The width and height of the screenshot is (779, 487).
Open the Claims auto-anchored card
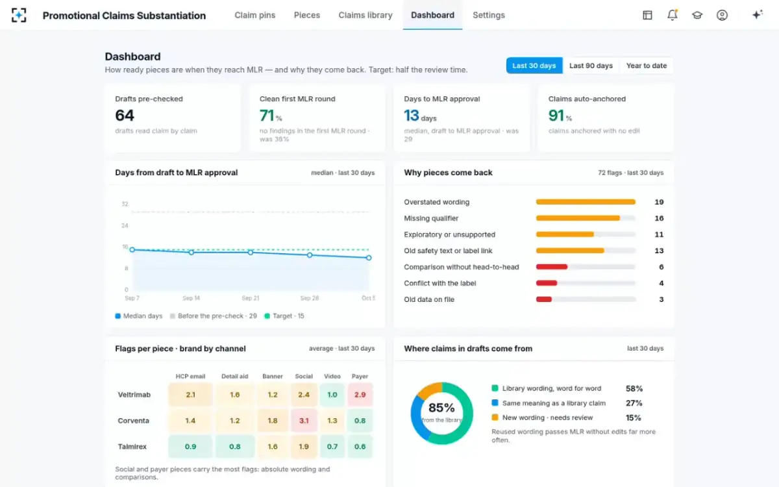tap(606, 118)
